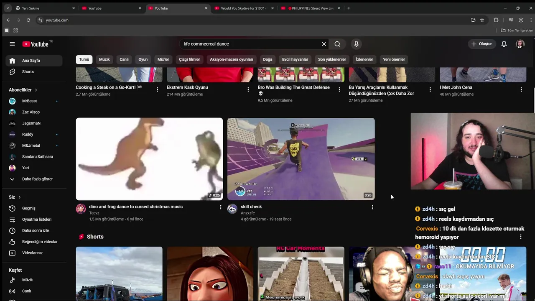Click Anzxzfc channel avatar

232,209
